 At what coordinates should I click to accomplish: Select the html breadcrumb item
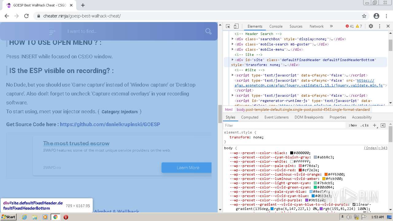[x=229, y=109]
